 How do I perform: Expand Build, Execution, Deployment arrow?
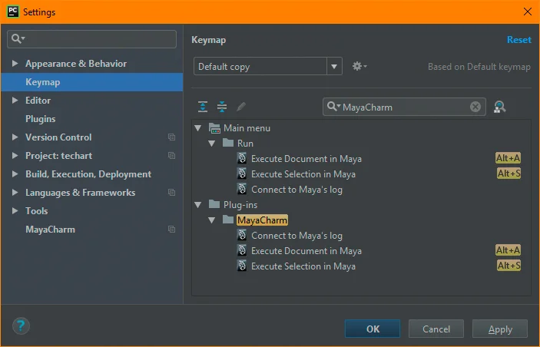pos(15,173)
